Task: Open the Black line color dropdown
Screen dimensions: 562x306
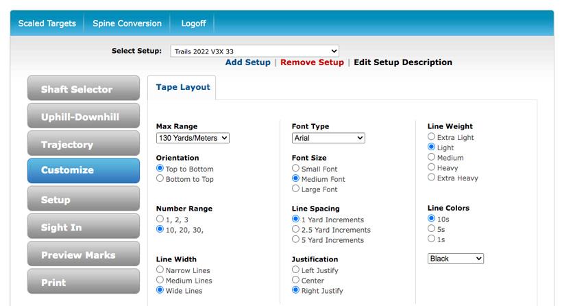Action: click(x=455, y=259)
